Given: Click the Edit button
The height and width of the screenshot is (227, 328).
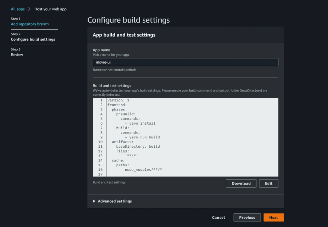Looking at the screenshot, I should (x=269, y=183).
